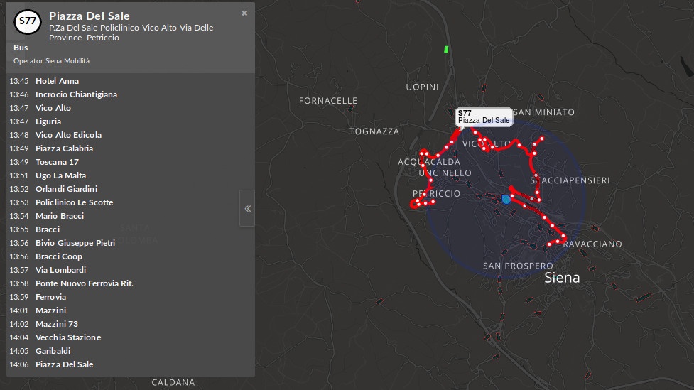Select Policlinico Le Scotte stop

tap(74, 202)
